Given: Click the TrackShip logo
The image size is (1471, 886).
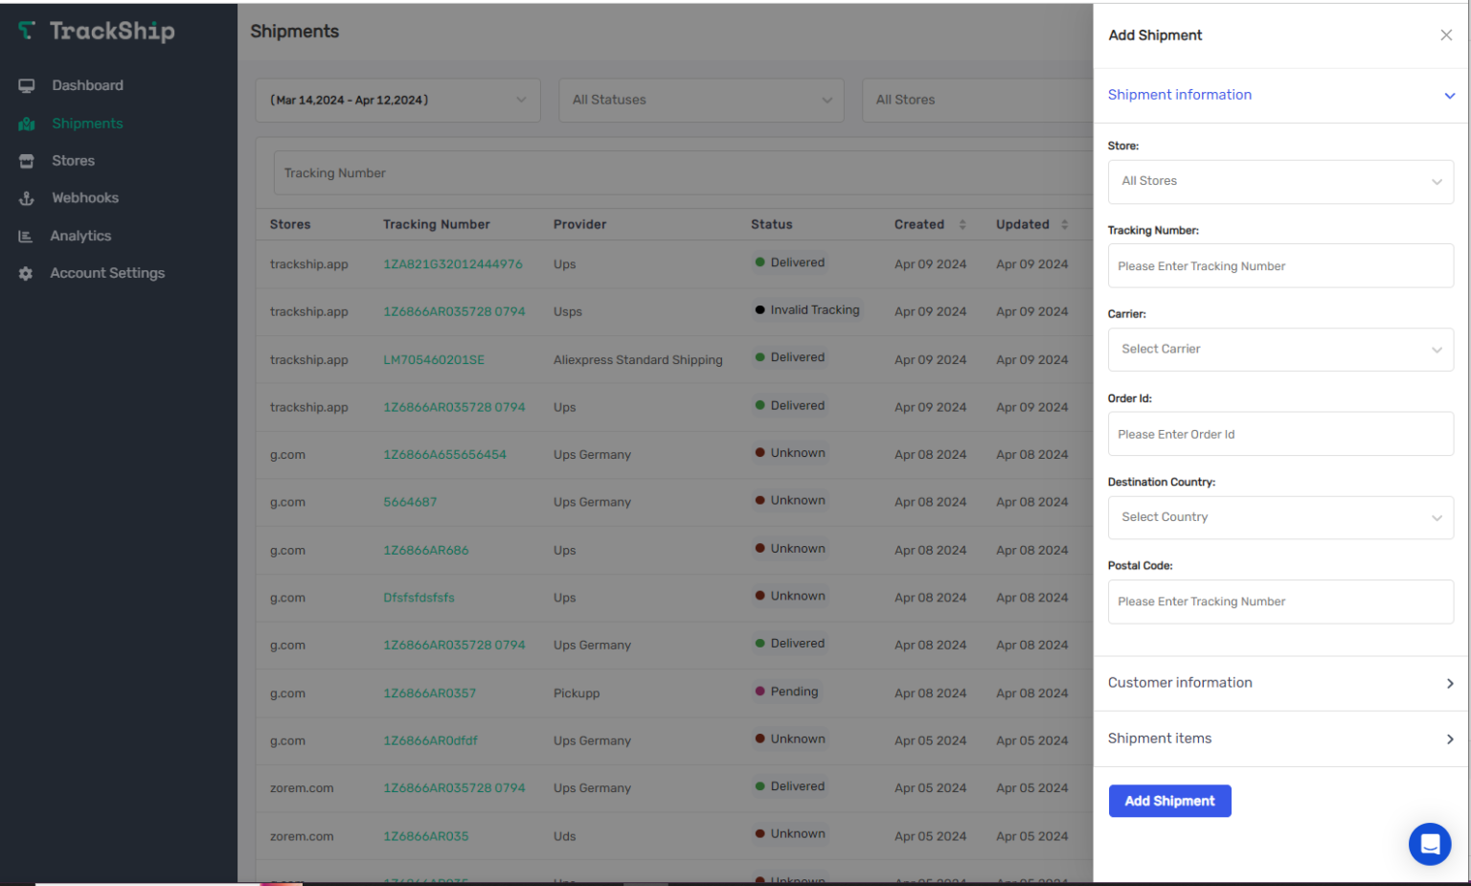Looking at the screenshot, I should (x=96, y=31).
